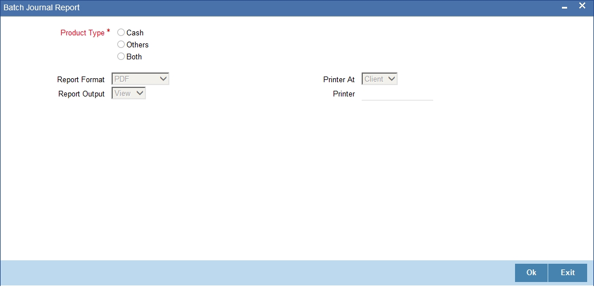Minimize the Batch Journal Report window
Image resolution: width=594 pixels, height=290 pixels.
(564, 7)
